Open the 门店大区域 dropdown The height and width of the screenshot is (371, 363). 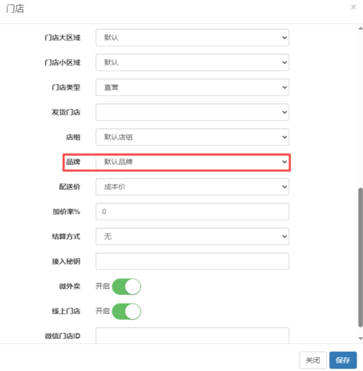point(192,37)
